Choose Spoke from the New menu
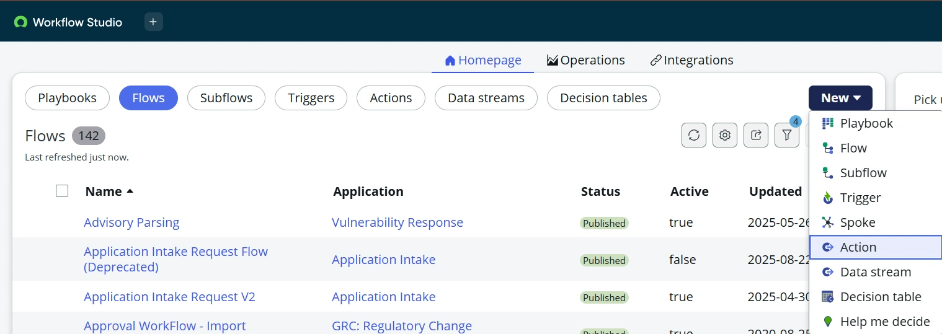This screenshot has height=334, width=942. pos(876,222)
